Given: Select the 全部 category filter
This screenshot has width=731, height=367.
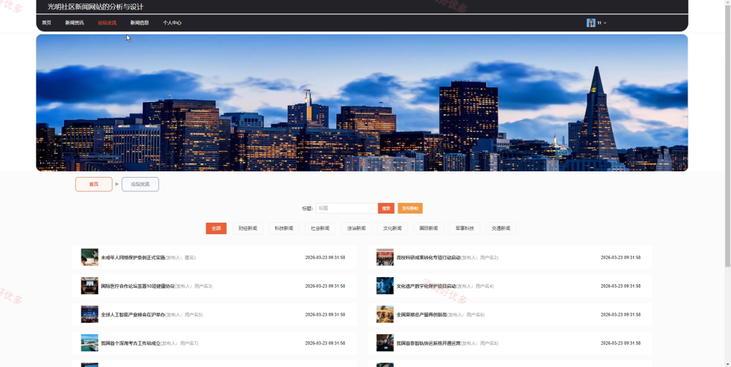Looking at the screenshot, I should tap(216, 228).
